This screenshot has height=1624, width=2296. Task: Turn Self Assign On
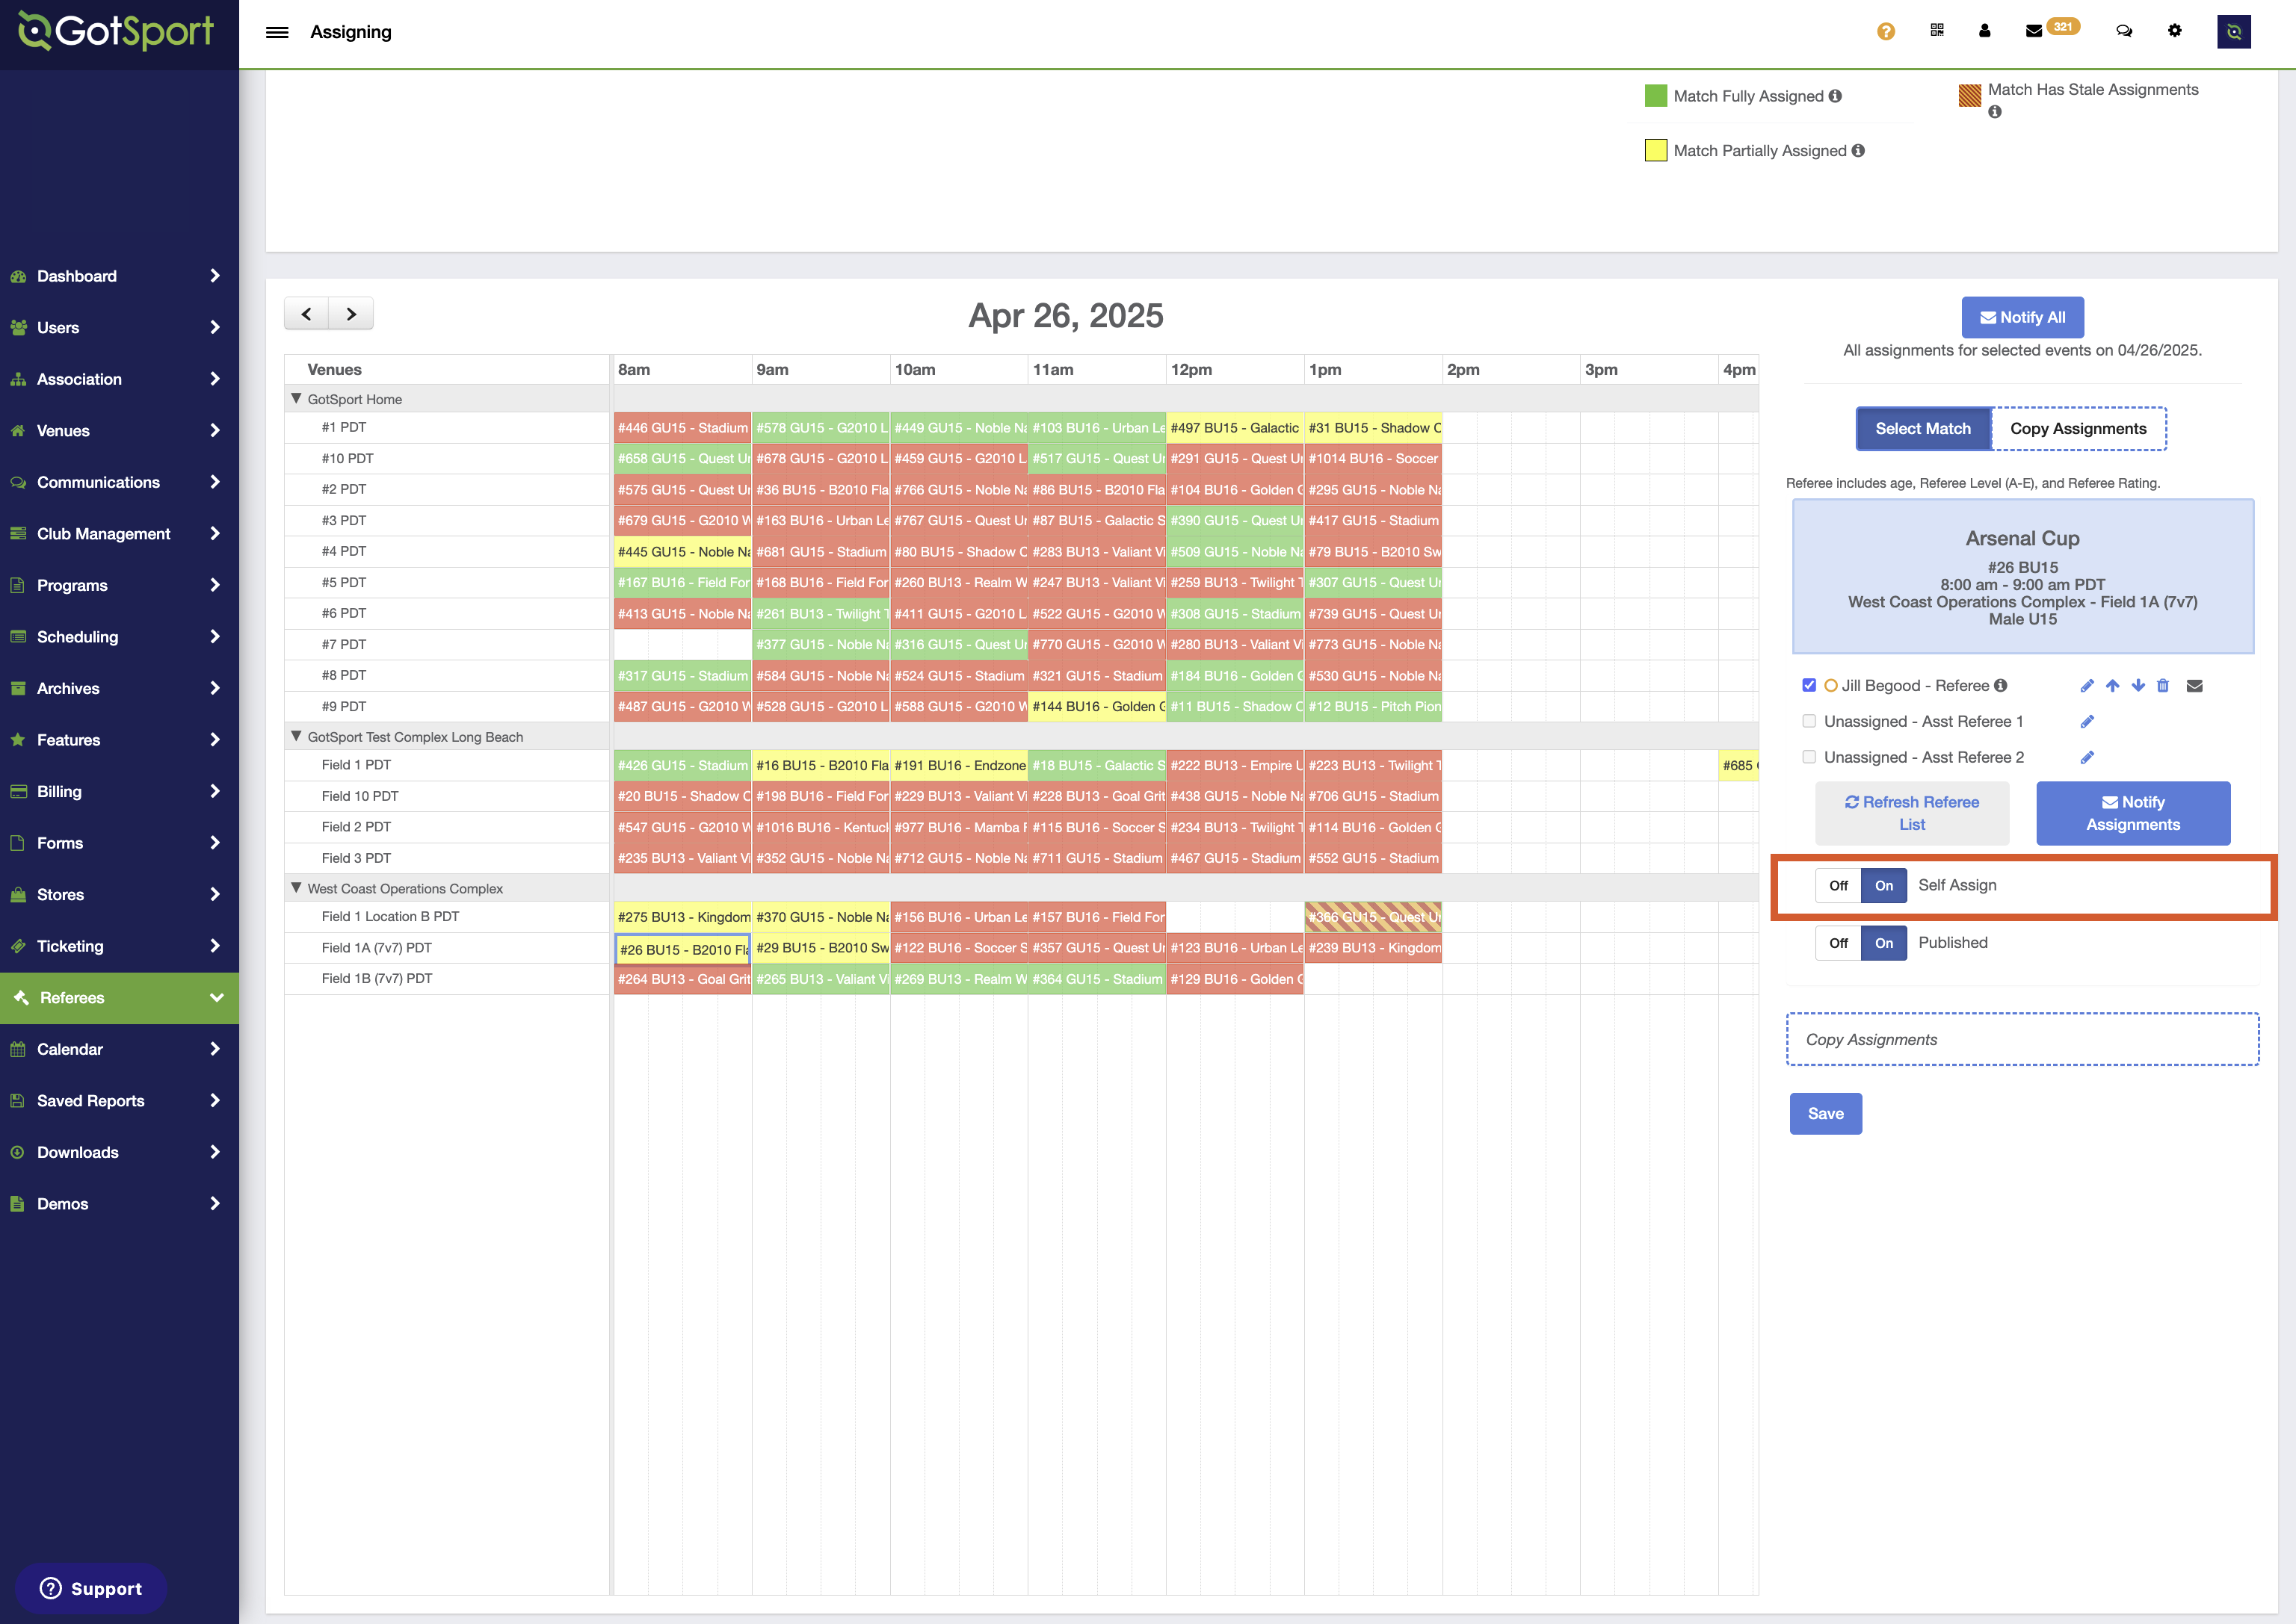[1884, 885]
